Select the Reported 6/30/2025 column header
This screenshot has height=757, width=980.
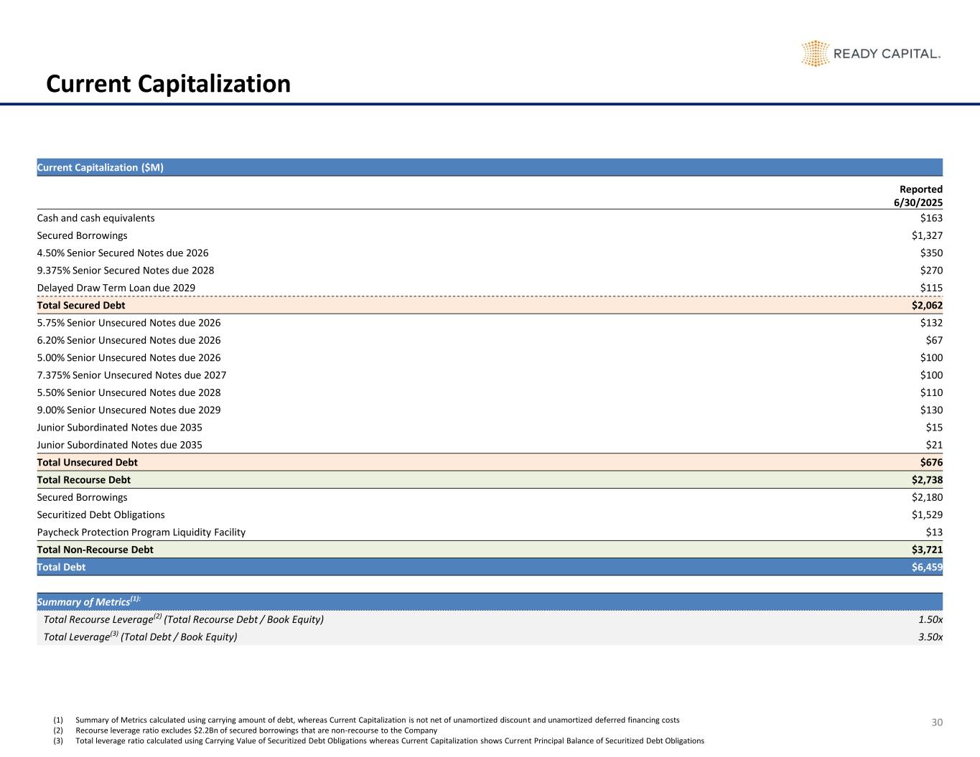[x=918, y=196]
